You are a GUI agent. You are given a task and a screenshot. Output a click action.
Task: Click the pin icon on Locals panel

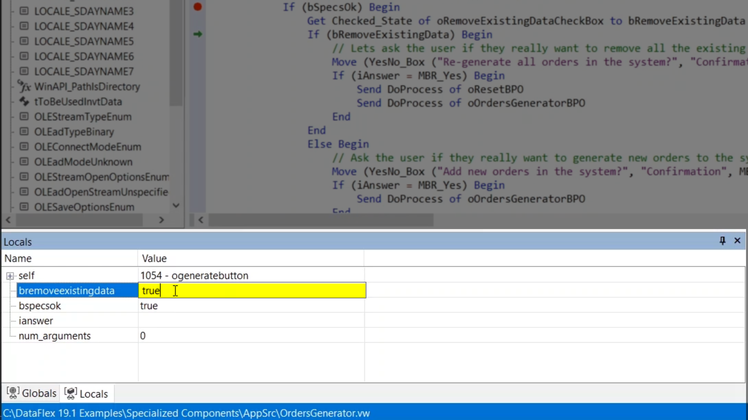pos(722,241)
